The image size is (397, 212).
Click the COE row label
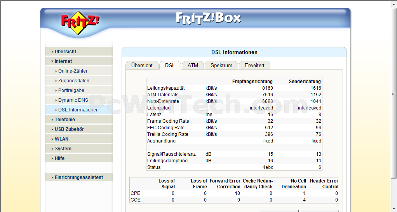[136, 200]
